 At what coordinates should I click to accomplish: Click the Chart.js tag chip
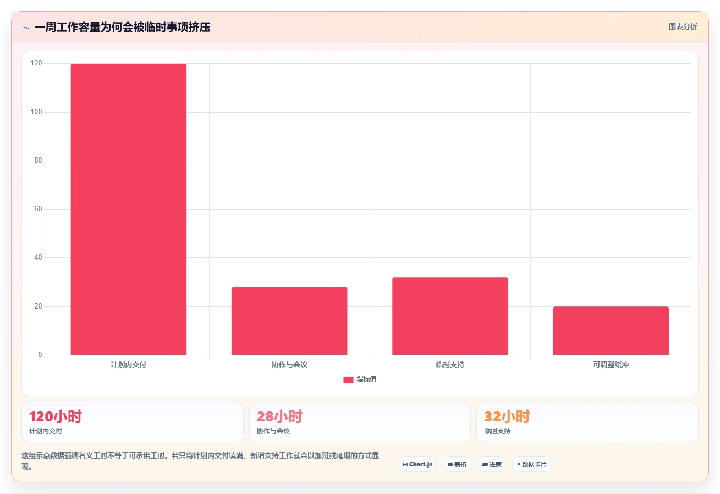pos(417,464)
